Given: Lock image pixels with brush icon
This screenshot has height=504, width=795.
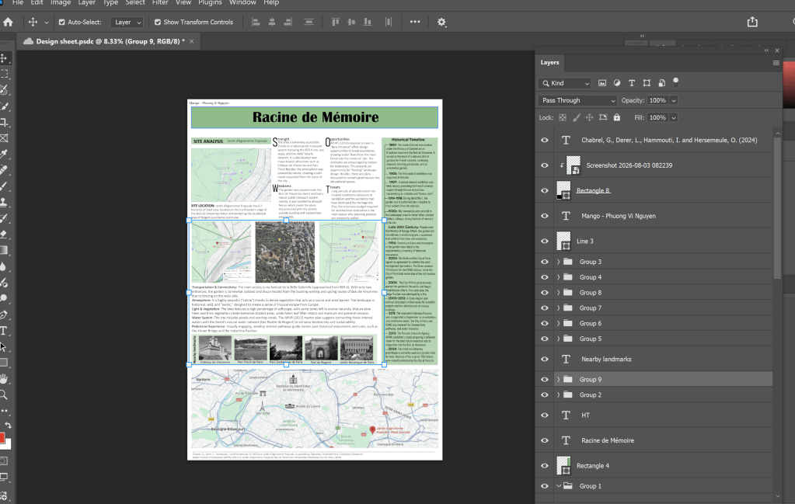Looking at the screenshot, I should point(577,117).
